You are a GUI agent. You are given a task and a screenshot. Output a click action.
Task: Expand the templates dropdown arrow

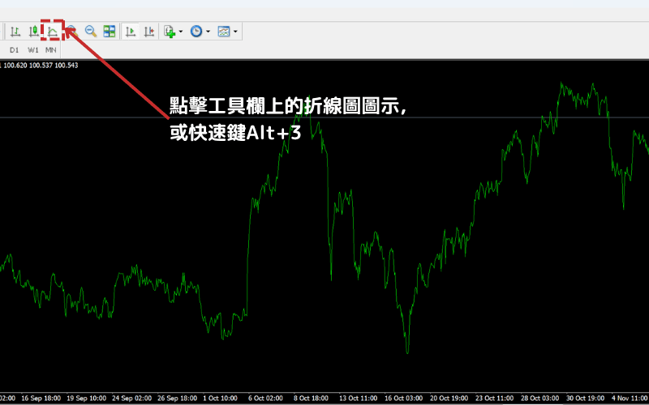pos(235,32)
